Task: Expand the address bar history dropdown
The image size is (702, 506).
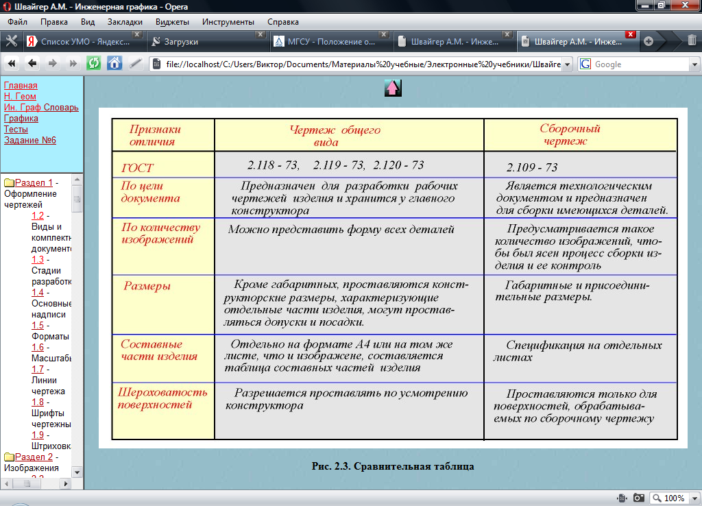Action: tap(567, 64)
